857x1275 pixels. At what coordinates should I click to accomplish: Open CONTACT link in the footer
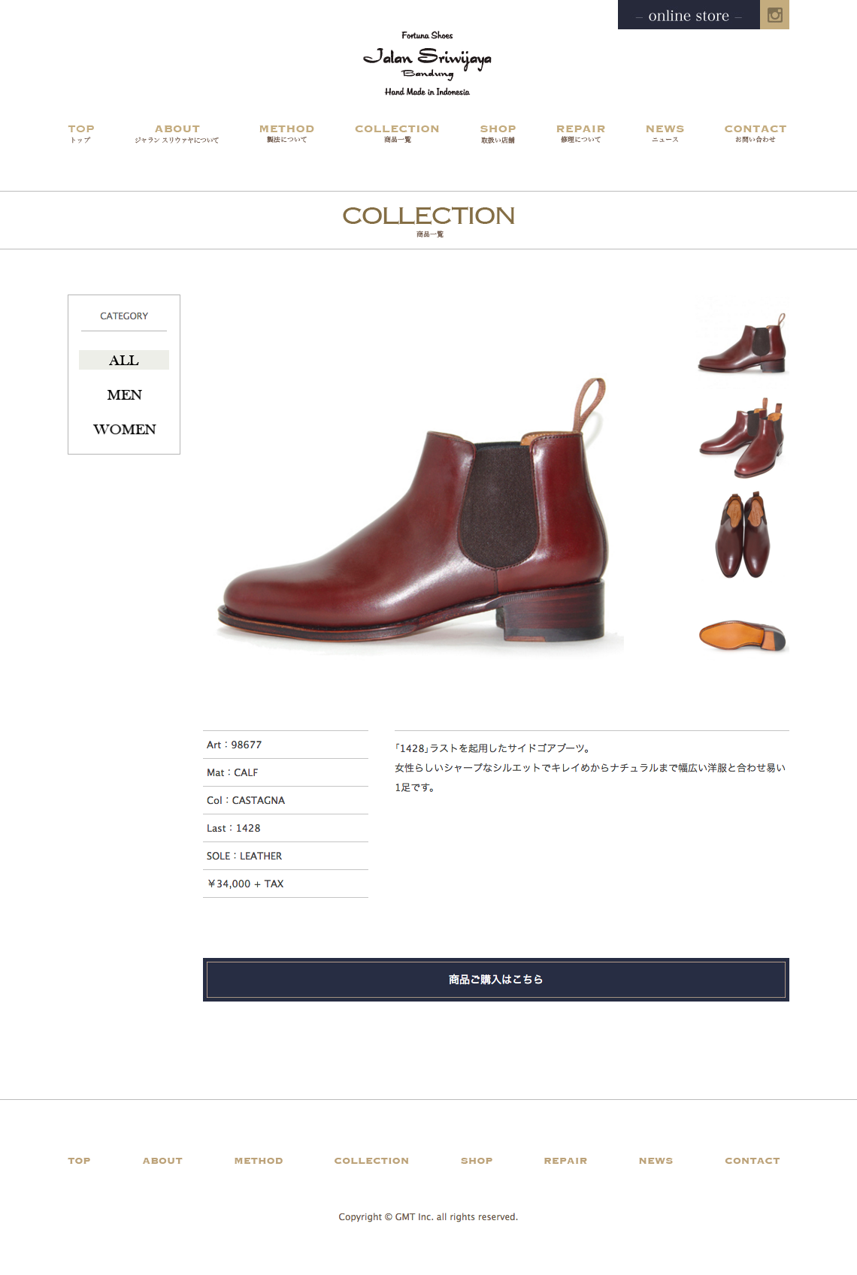[x=752, y=1161]
